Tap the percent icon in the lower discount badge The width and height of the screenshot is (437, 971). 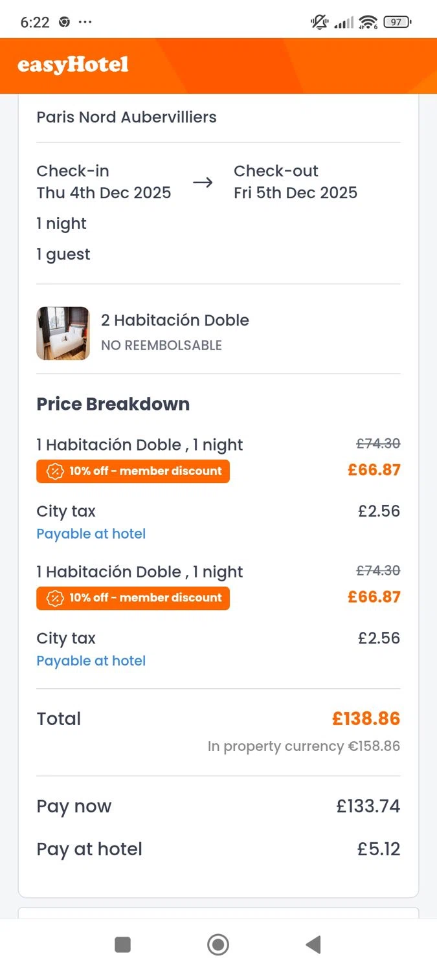point(54,597)
